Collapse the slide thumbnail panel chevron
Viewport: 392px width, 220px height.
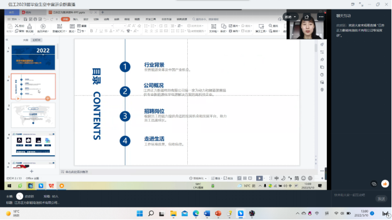point(7,40)
